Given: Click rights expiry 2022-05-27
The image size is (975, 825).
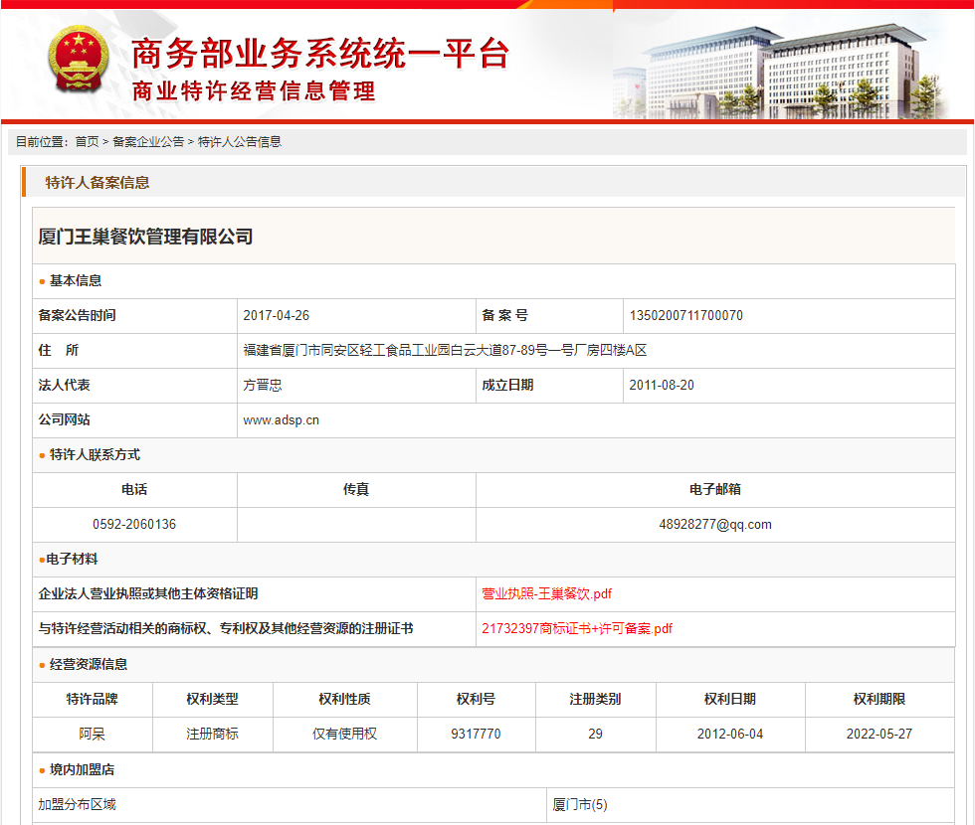Looking at the screenshot, I should click(879, 735).
